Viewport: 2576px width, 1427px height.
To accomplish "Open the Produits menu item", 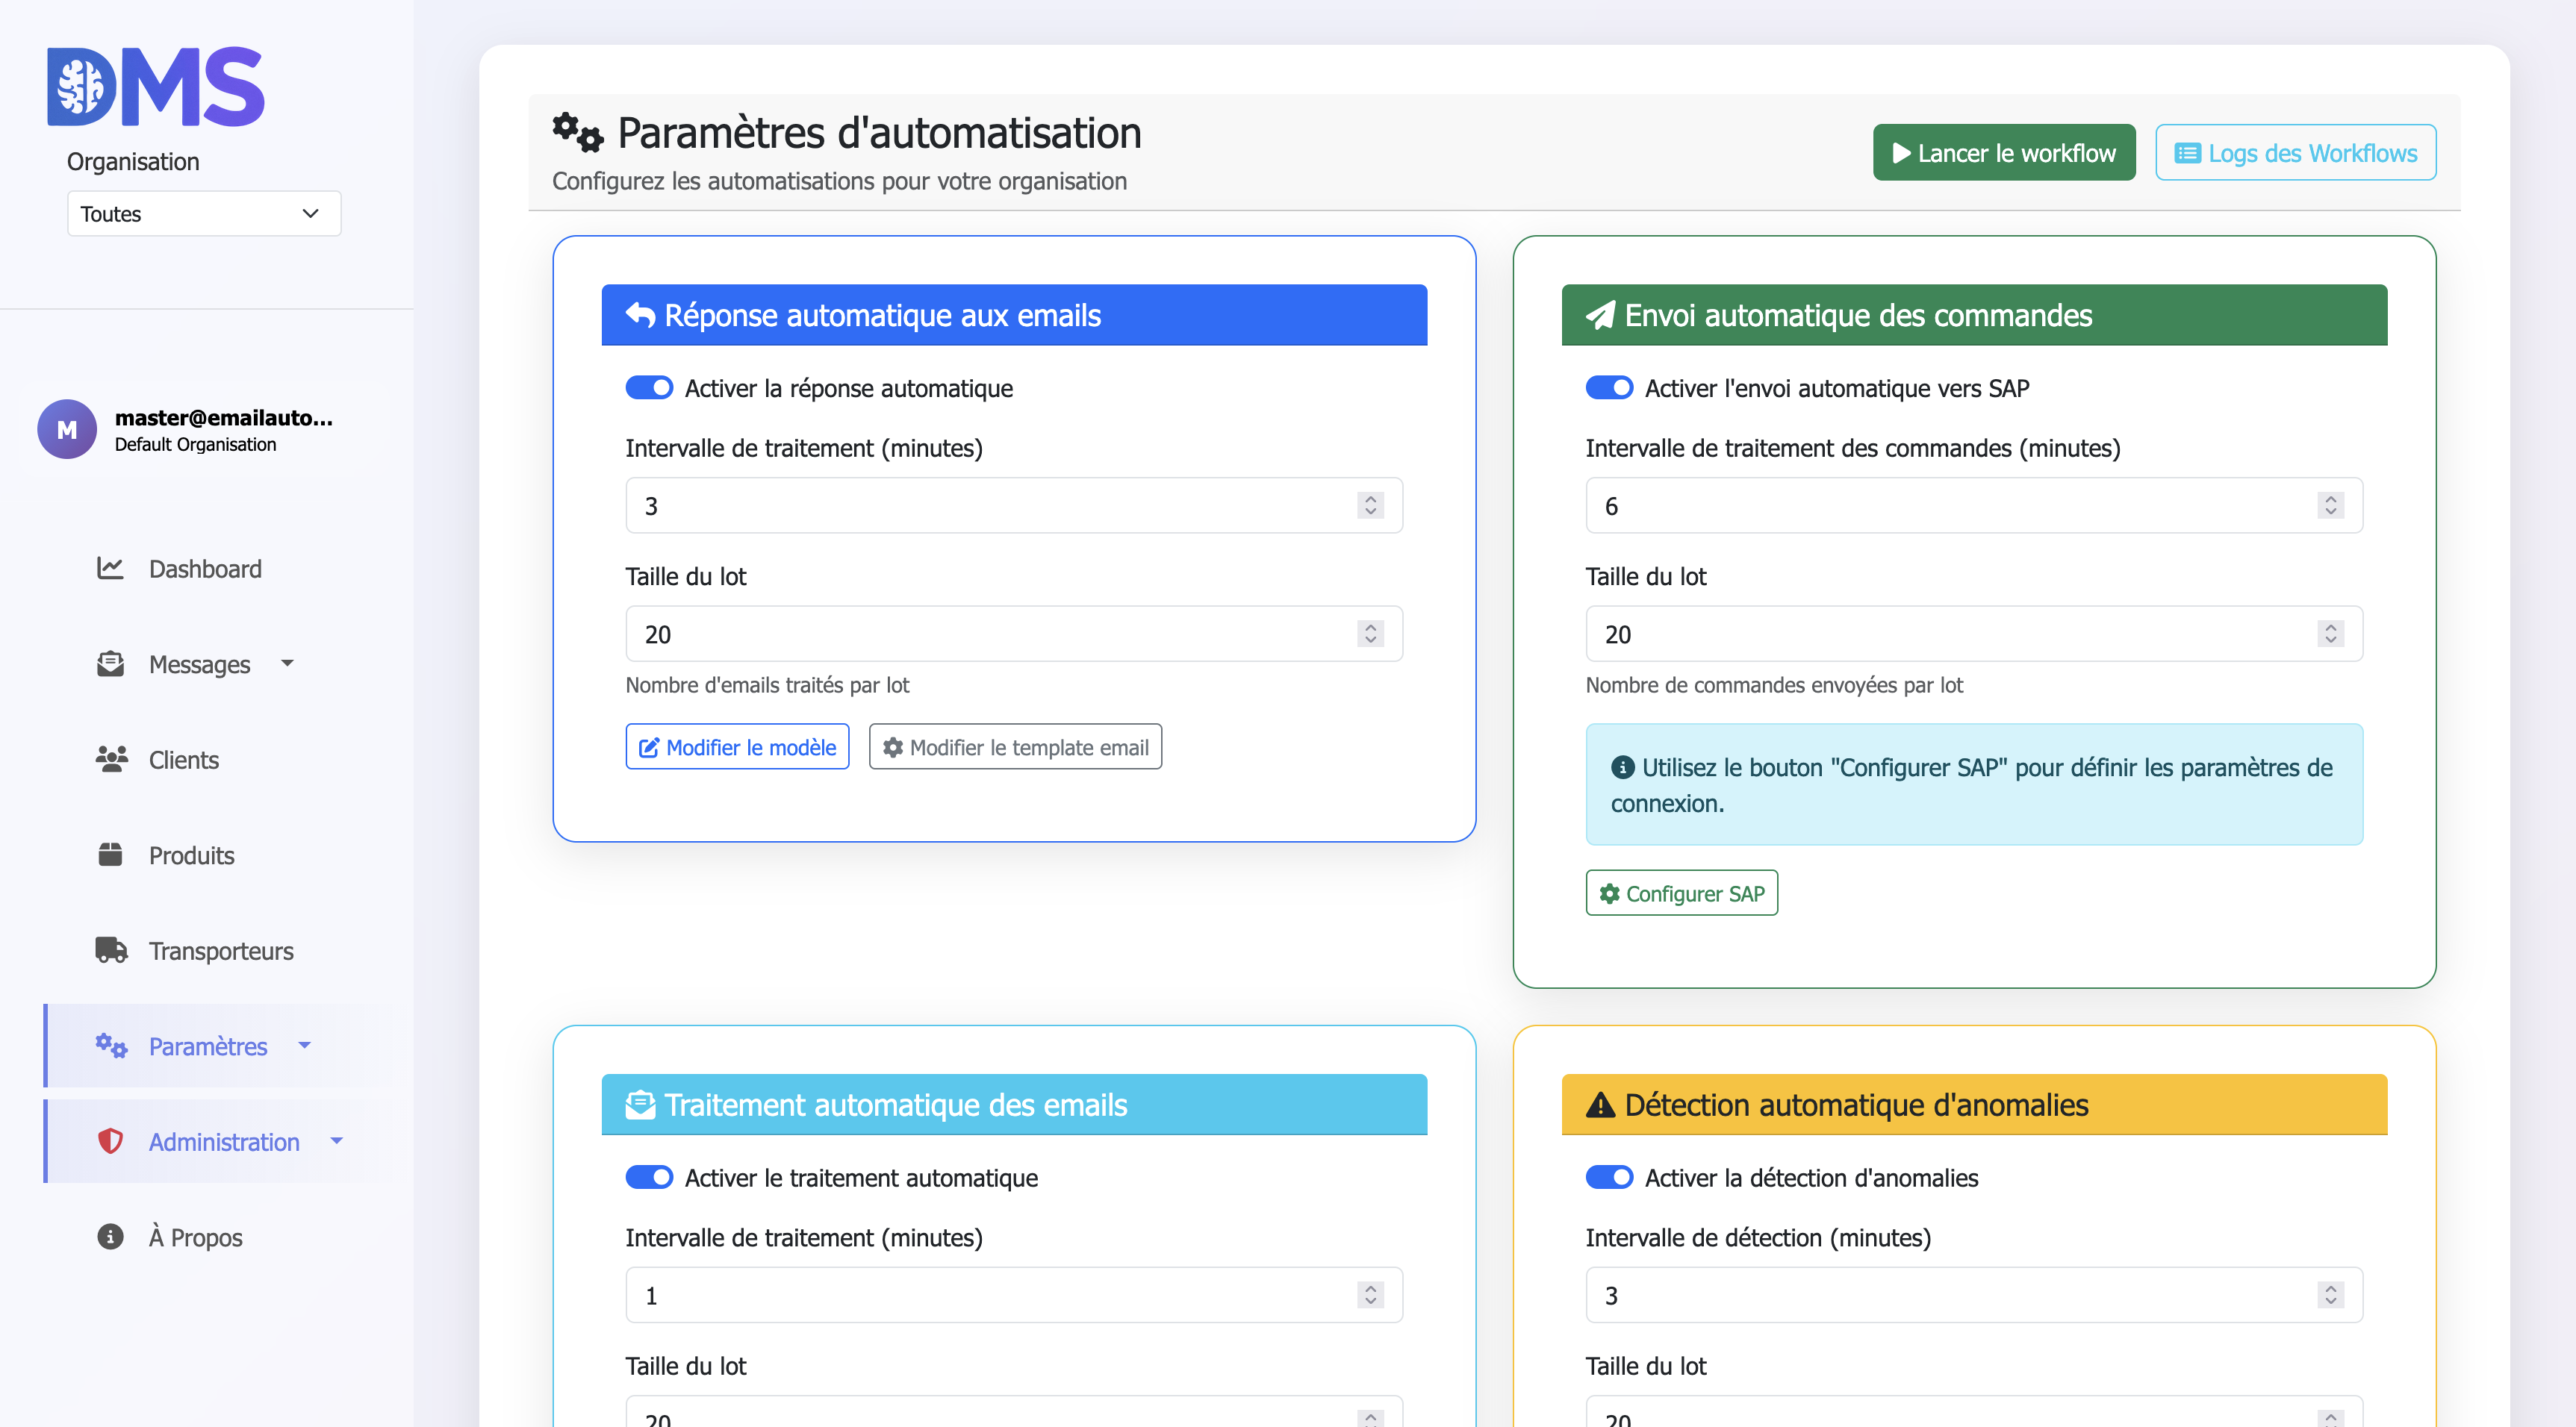I will pos(191,855).
